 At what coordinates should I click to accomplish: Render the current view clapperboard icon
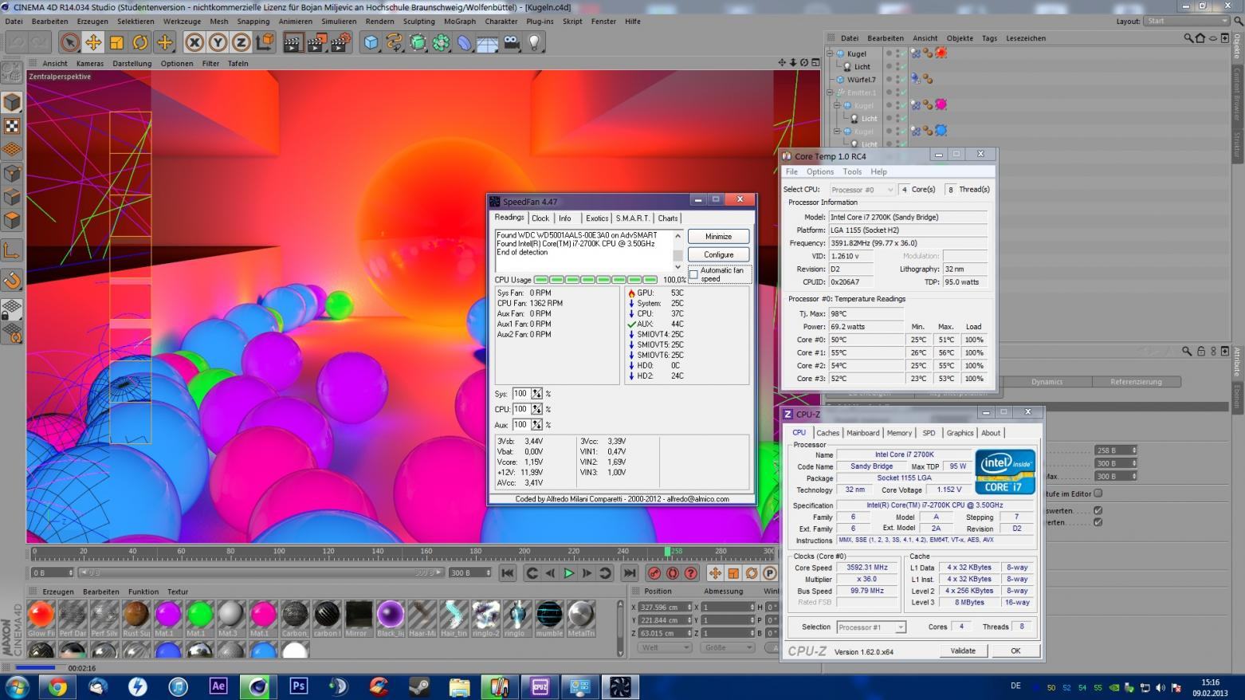(x=293, y=42)
